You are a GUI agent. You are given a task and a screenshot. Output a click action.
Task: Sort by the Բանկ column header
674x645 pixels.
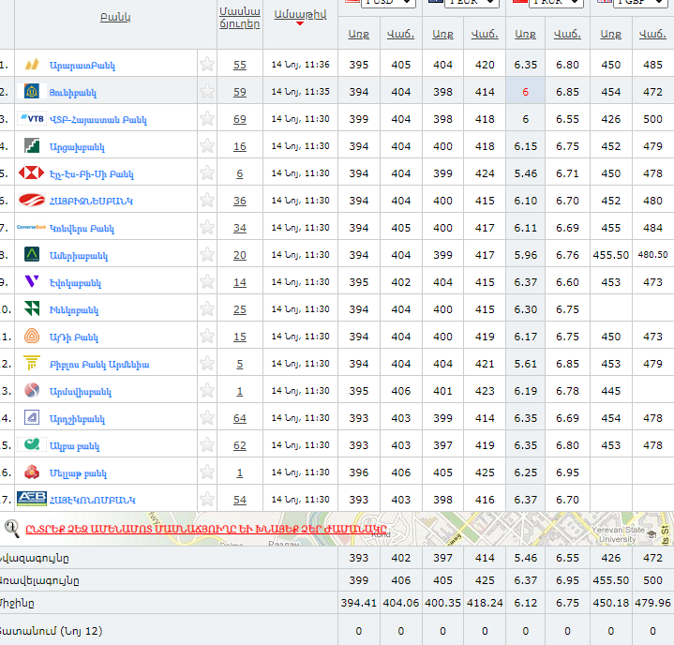coord(115,17)
